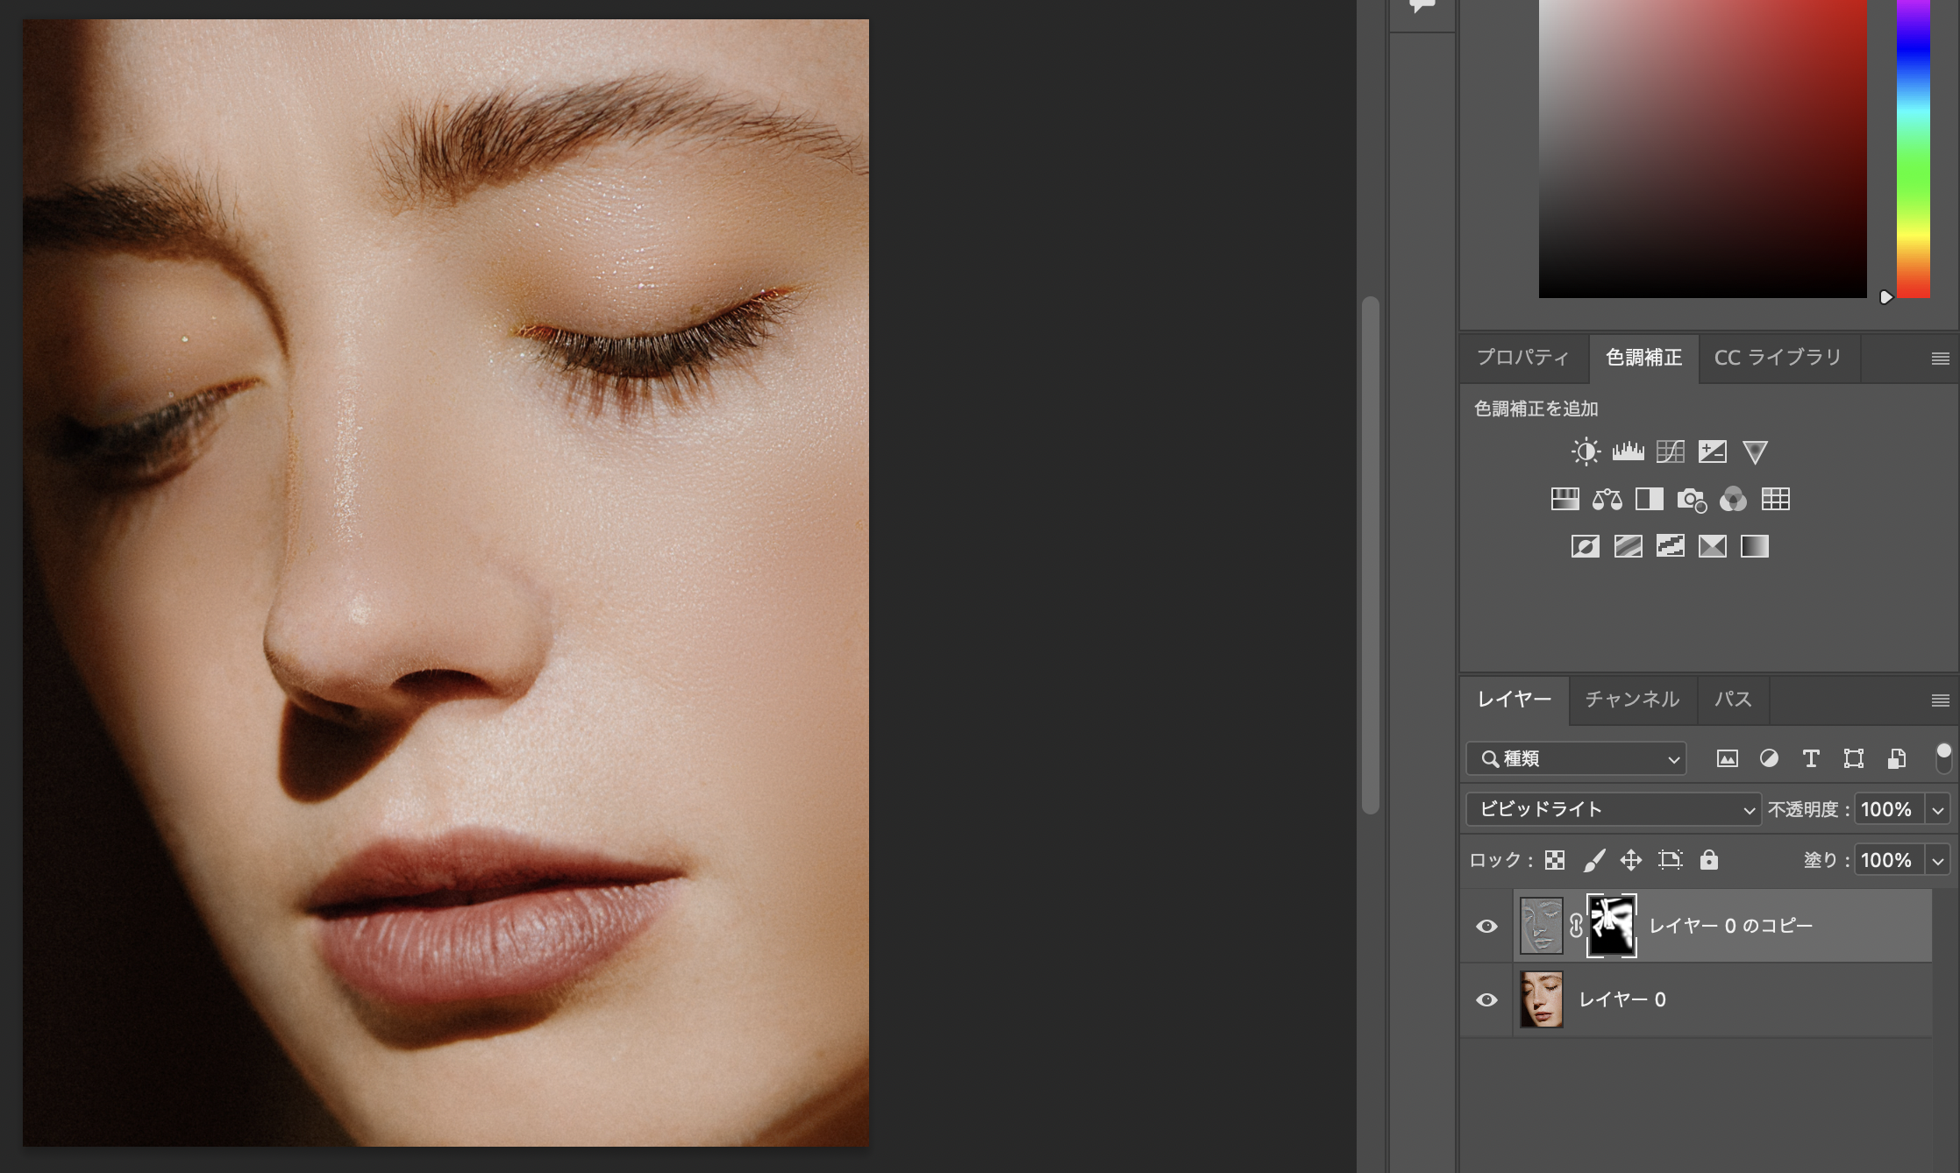The width and height of the screenshot is (1960, 1173).
Task: Hide レイヤー 0 layer visibility
Action: pyautogui.click(x=1486, y=999)
